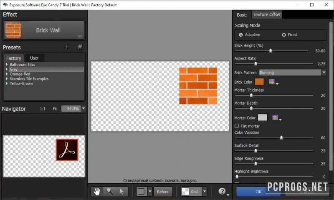The image size is (334, 200).
Task: Select the Zoom magnifier tool
Action: [x=110, y=192]
